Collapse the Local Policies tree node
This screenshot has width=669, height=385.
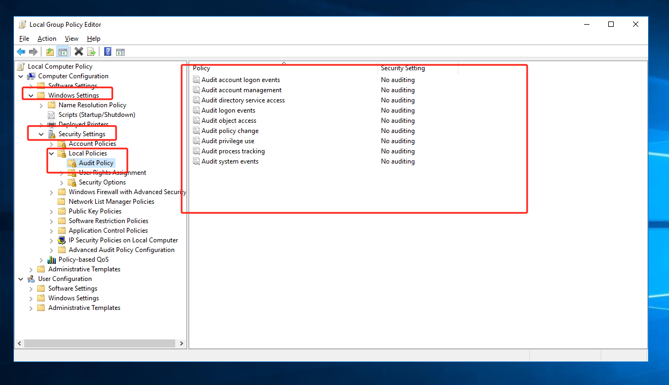[x=52, y=153]
